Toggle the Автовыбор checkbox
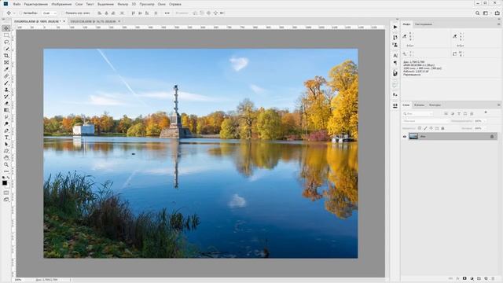 (20, 13)
